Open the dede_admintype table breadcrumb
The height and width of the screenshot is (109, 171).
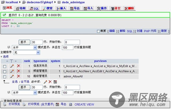[x=73, y=2]
